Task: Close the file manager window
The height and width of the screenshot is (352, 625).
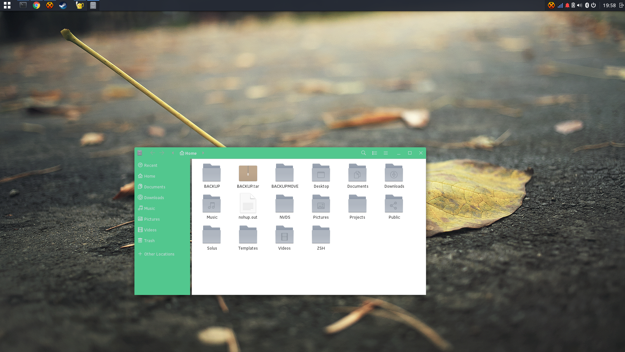Action: click(x=421, y=153)
